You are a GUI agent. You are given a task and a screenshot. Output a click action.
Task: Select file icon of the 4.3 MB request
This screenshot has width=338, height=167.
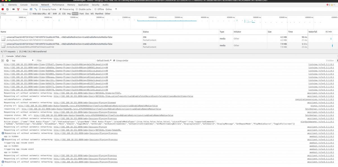(3, 39)
